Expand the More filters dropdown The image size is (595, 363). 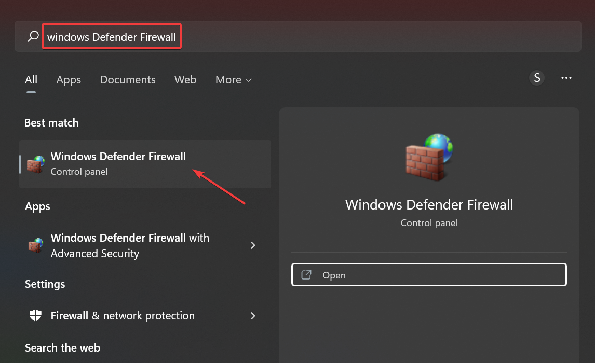coord(233,79)
